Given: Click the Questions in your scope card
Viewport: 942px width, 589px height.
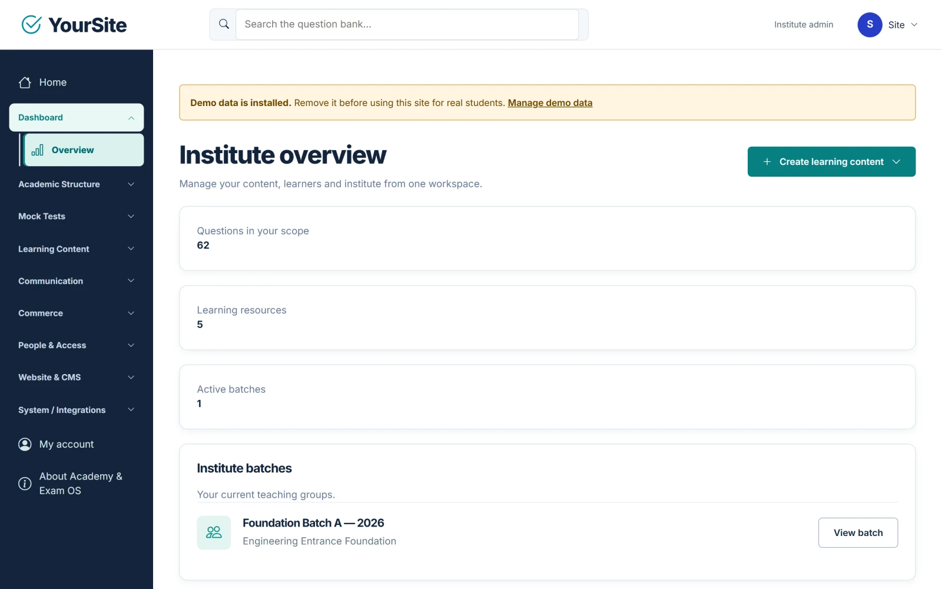Looking at the screenshot, I should (547, 239).
